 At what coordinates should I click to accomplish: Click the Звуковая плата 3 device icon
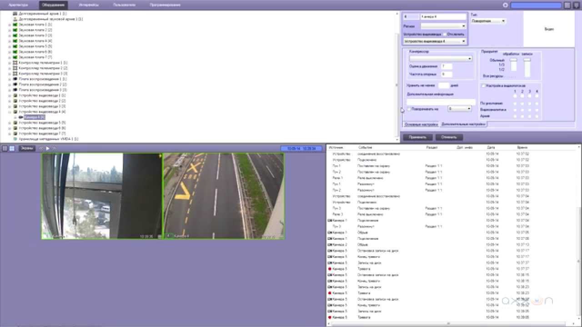click(x=15, y=35)
